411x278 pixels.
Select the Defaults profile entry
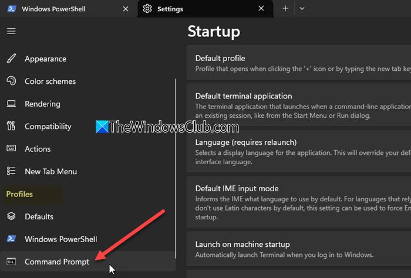point(88,216)
